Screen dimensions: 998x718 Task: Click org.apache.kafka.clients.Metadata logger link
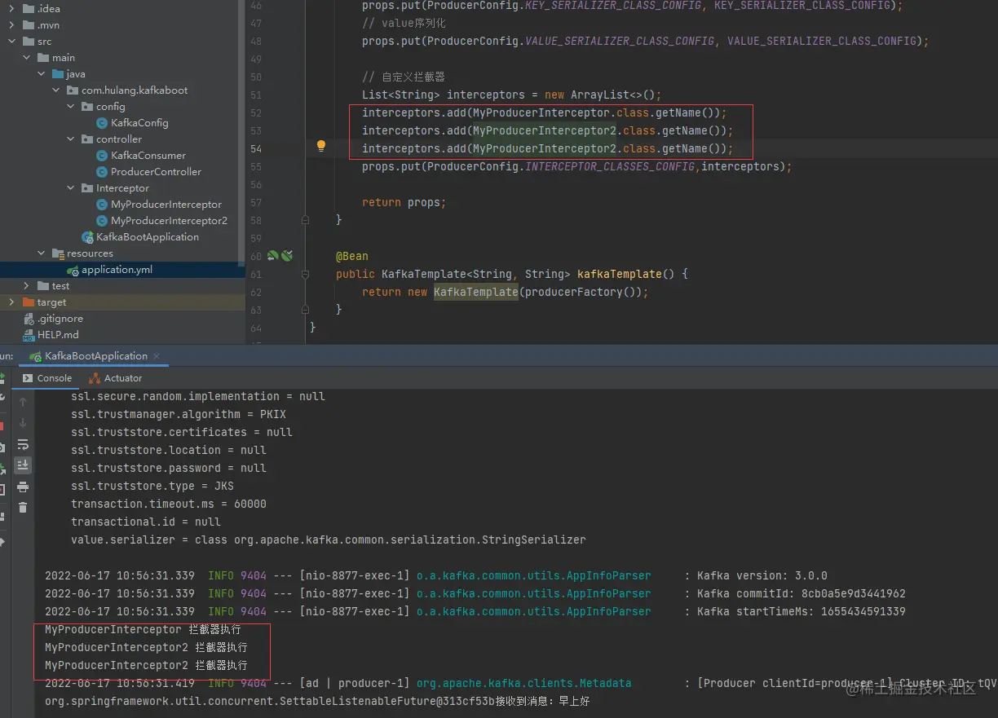[x=523, y=683]
